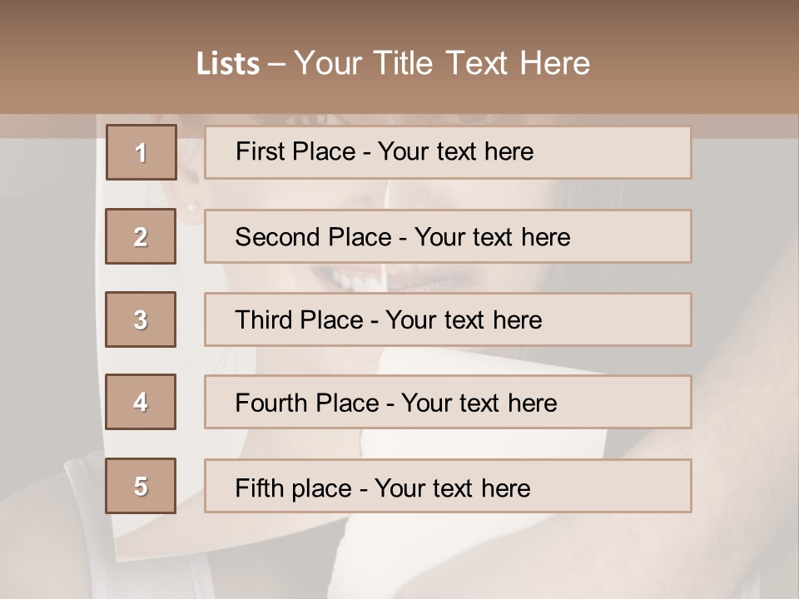The height and width of the screenshot is (599, 799).
Task: Click the words "Fifth place"
Action: click(293, 488)
